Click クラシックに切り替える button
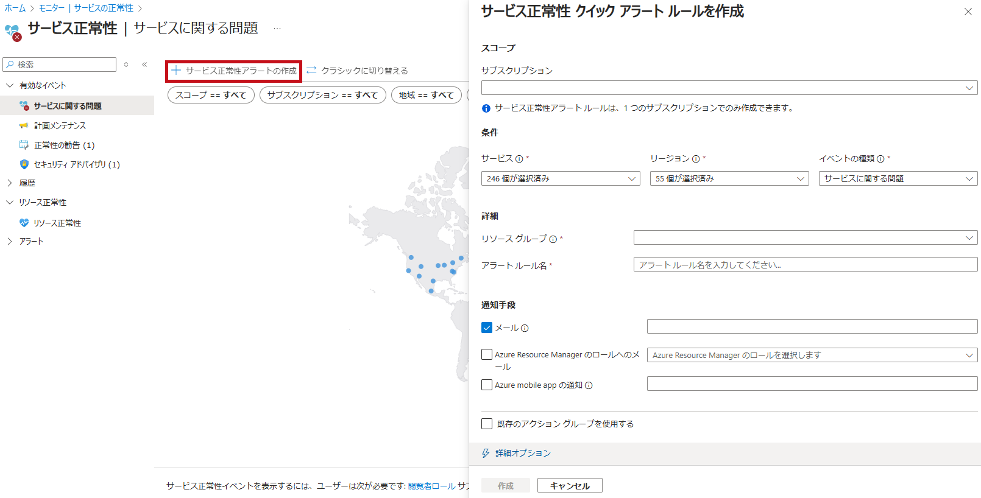Image resolution: width=981 pixels, height=498 pixels. 357,71
